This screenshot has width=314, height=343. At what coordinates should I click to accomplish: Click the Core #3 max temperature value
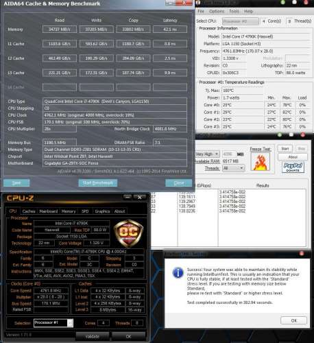[x=287, y=126]
